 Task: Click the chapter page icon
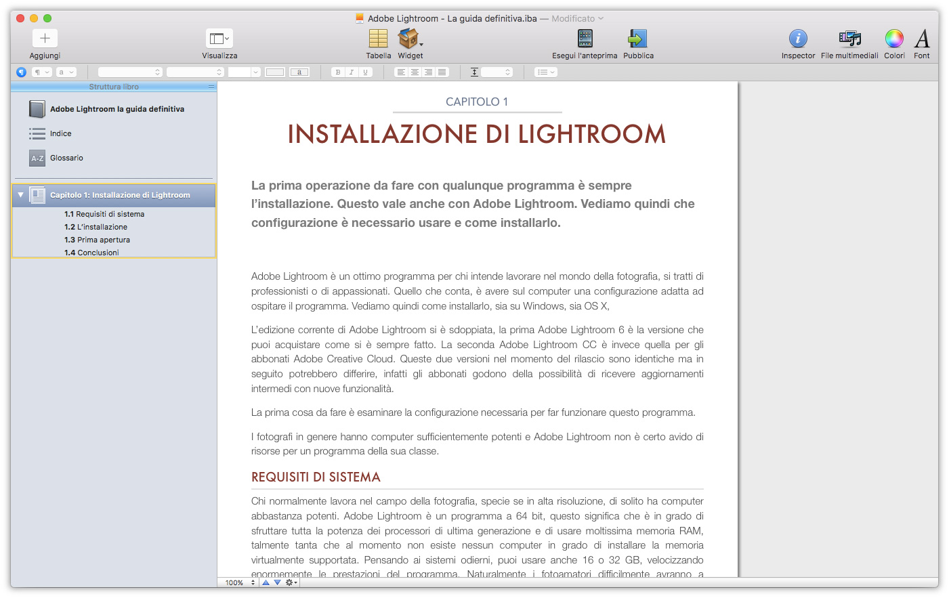pyautogui.click(x=37, y=195)
